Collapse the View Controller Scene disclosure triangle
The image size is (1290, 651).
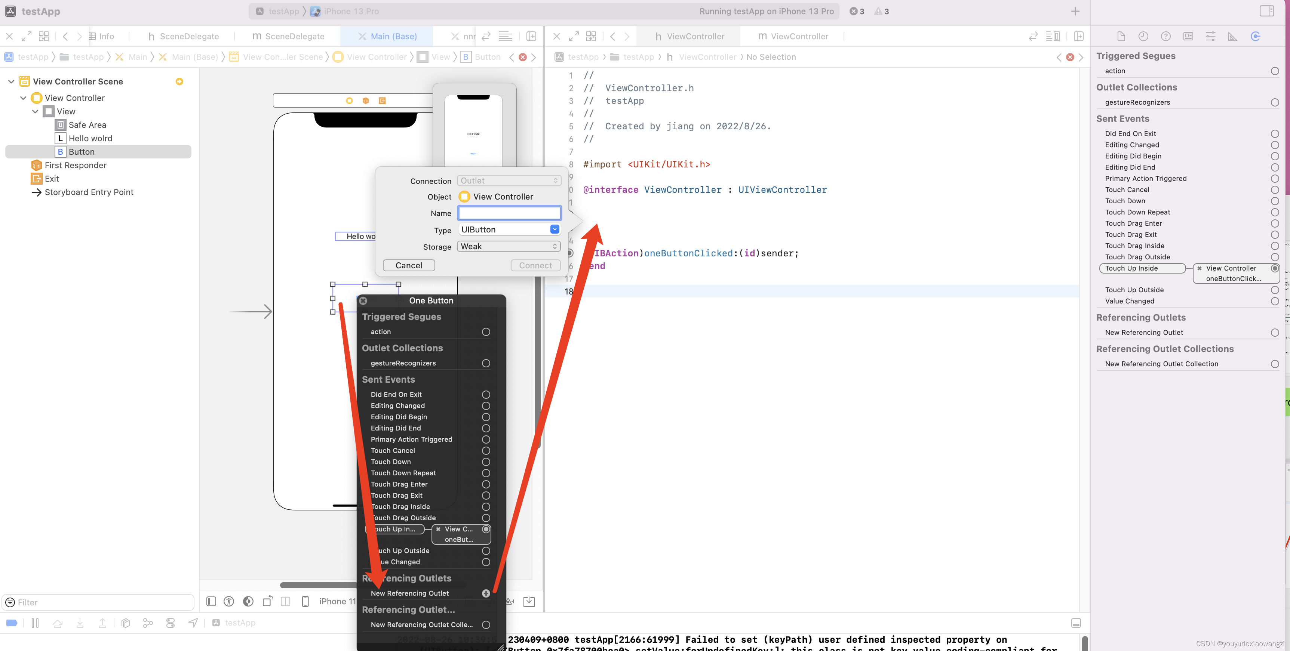tap(11, 81)
